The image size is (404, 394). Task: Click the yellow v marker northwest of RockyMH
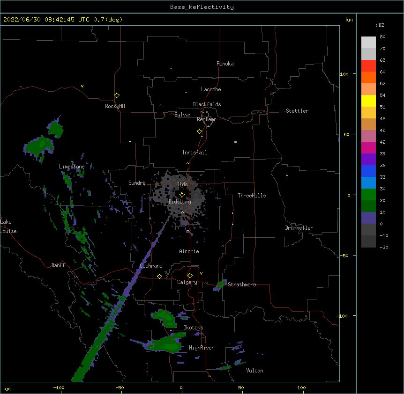pyautogui.click(x=82, y=86)
